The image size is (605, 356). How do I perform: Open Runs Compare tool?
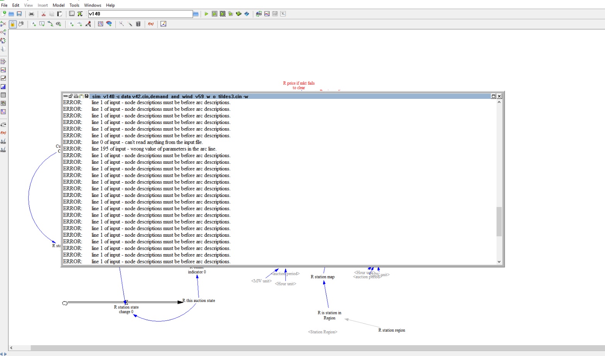3,112
